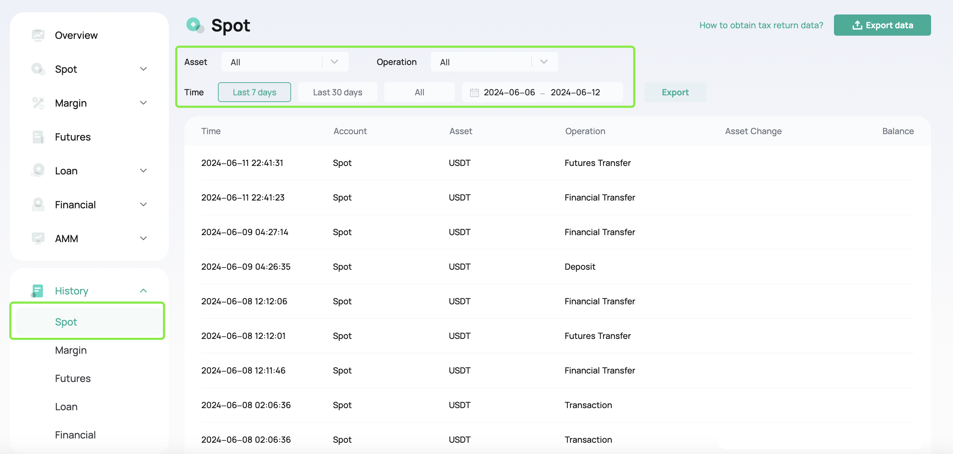
Task: Expand the Loan section chevron
Action: [x=143, y=171]
